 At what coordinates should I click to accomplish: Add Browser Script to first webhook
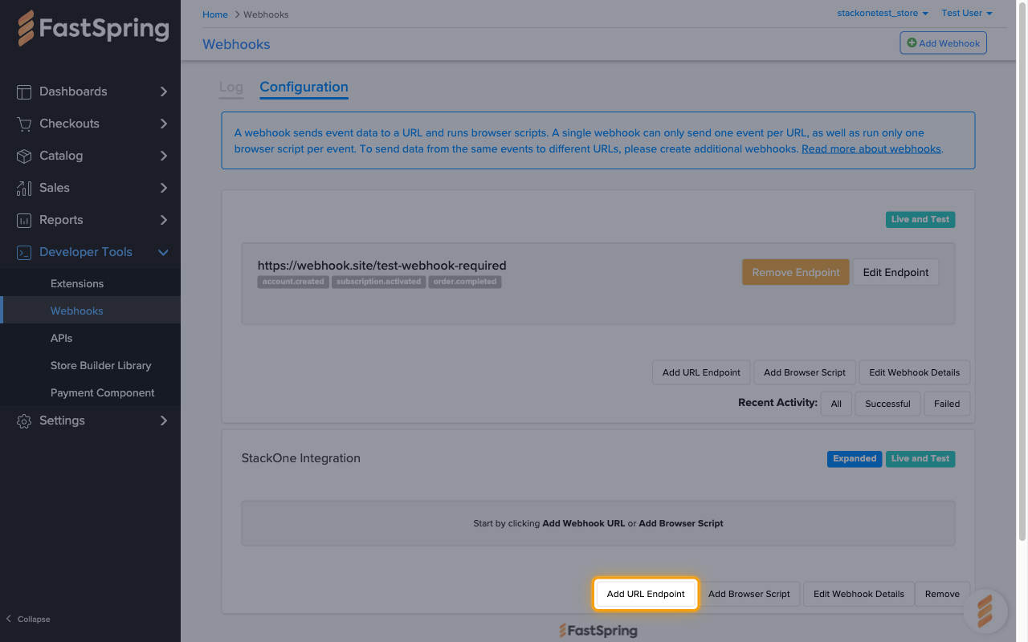805,372
